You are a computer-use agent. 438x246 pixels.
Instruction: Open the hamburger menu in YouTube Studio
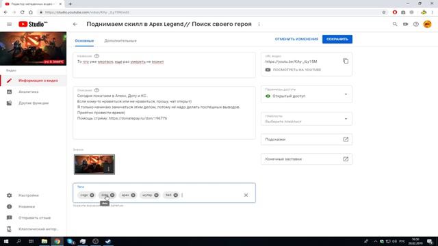(9, 25)
